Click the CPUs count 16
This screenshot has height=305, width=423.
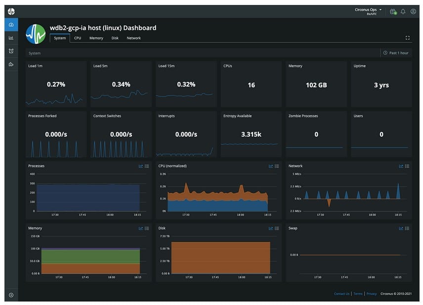click(251, 85)
